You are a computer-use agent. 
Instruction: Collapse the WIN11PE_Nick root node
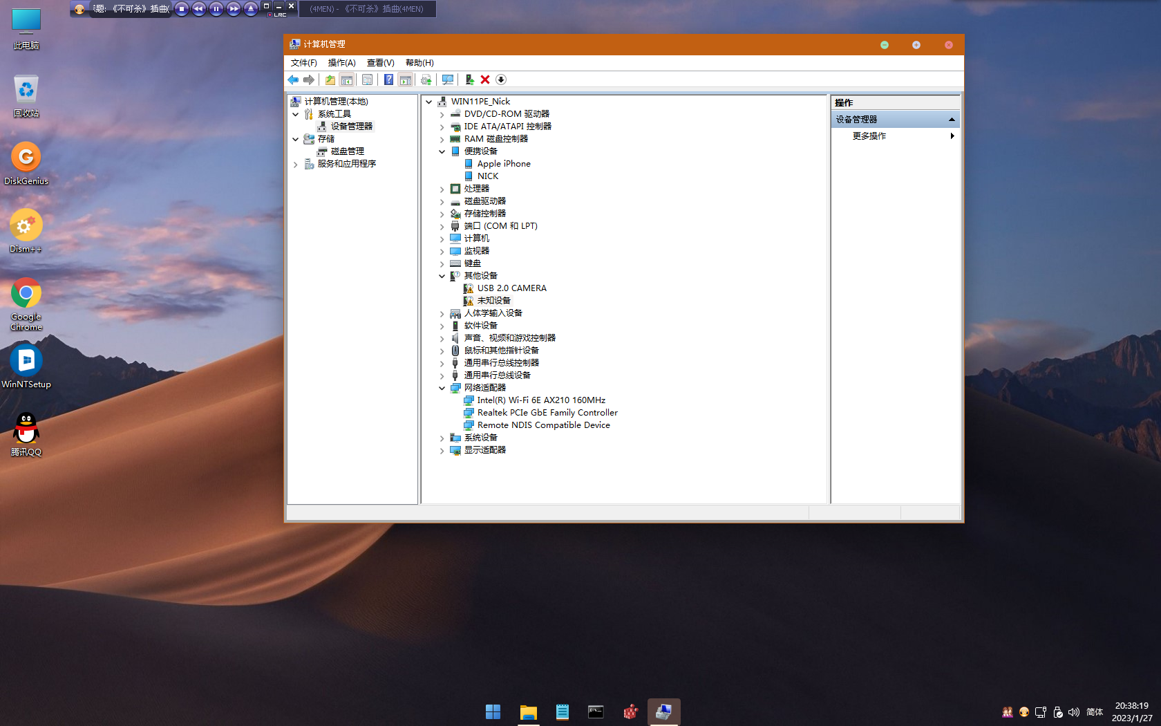pos(429,102)
